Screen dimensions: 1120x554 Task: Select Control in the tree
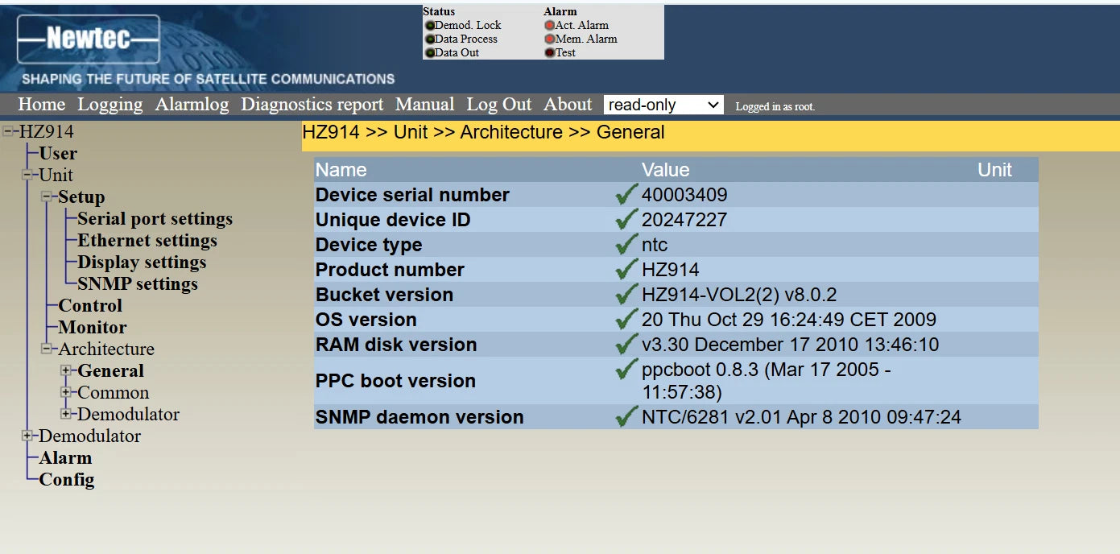(x=90, y=305)
